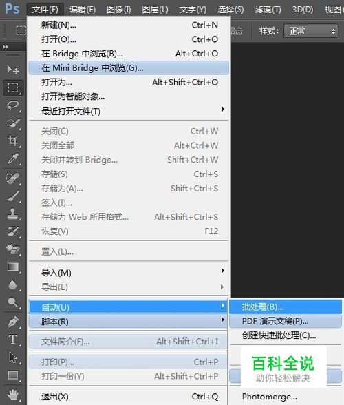Select the Rectangular Marquee tool in toolbox
This screenshot has width=344, height=405.
tap(13, 87)
